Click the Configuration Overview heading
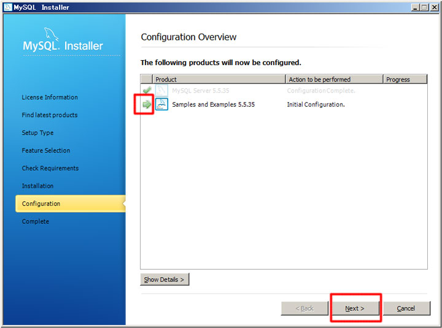 188,37
